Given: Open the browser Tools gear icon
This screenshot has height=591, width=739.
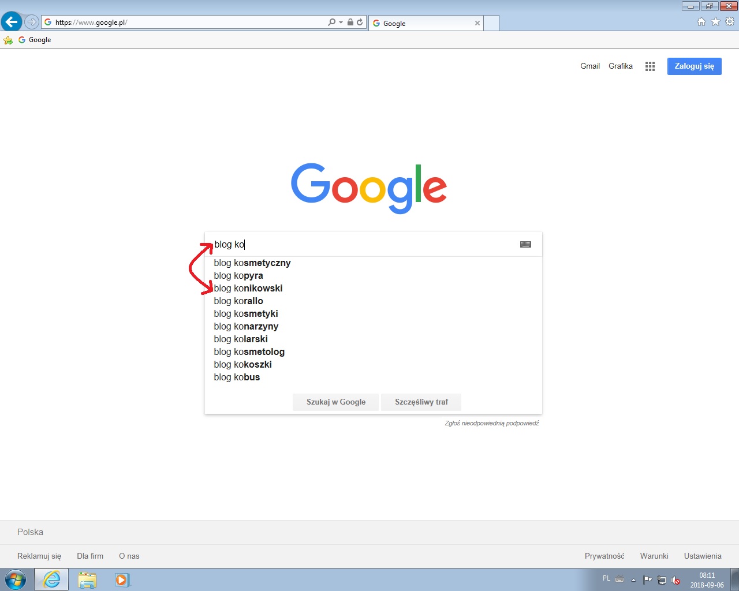Looking at the screenshot, I should (x=730, y=22).
